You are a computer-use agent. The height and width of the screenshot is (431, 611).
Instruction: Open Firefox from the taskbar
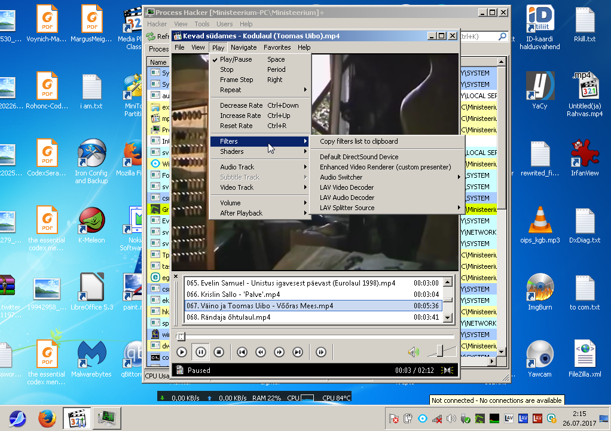point(47,418)
